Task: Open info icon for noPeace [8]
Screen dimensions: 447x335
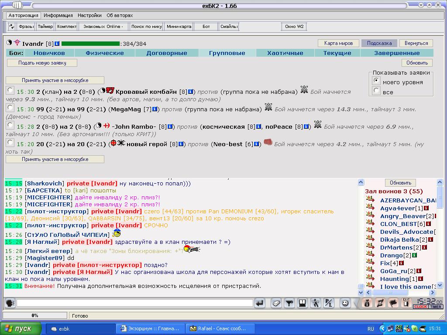Action: (306, 126)
